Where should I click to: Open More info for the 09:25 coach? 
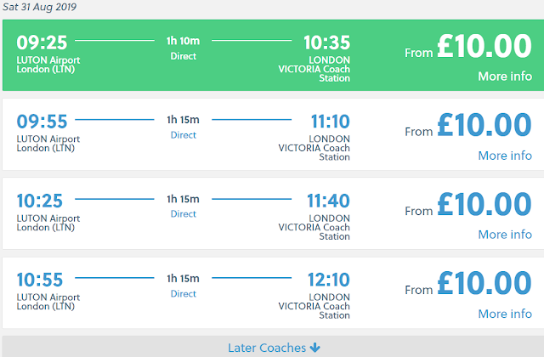tap(505, 76)
